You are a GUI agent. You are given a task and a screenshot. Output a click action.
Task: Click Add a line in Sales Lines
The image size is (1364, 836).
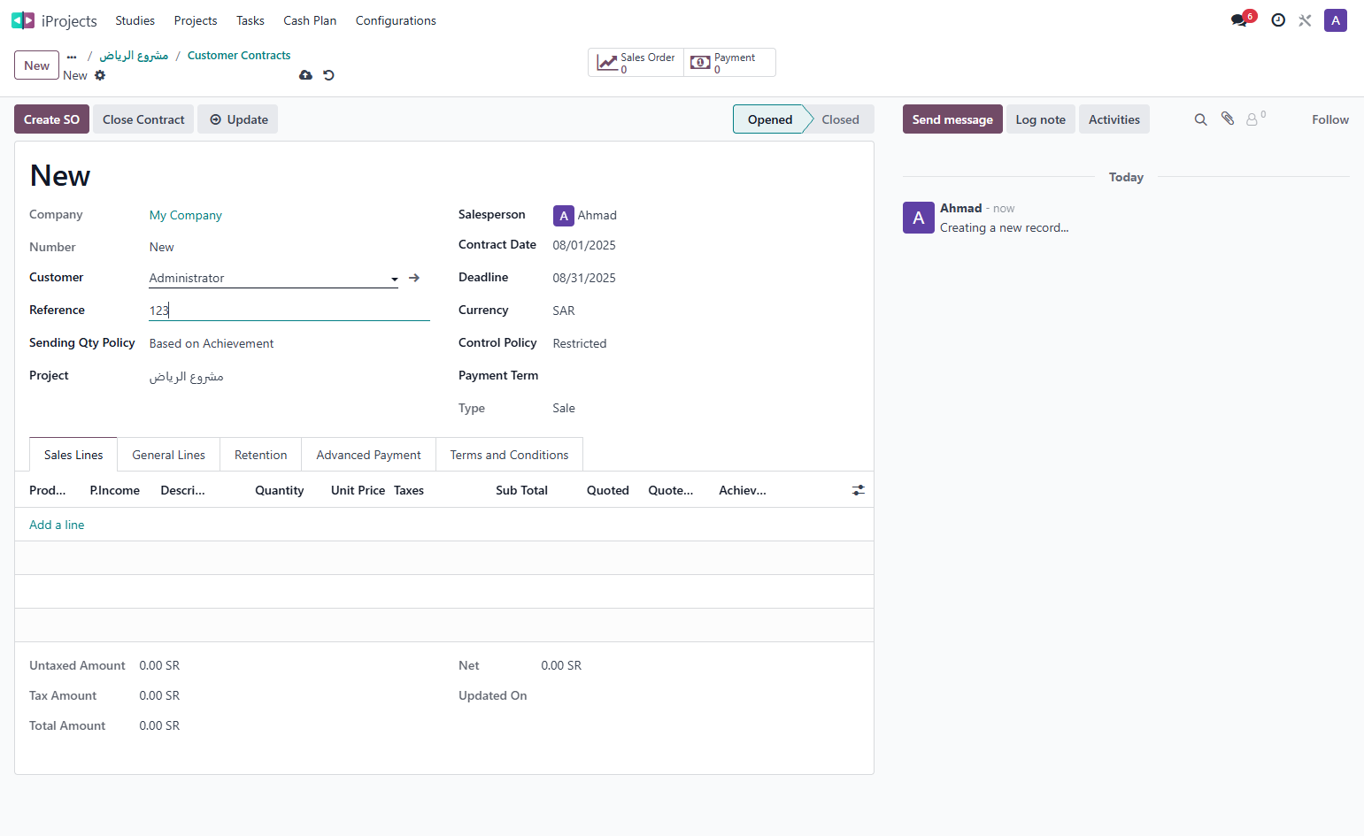point(57,525)
